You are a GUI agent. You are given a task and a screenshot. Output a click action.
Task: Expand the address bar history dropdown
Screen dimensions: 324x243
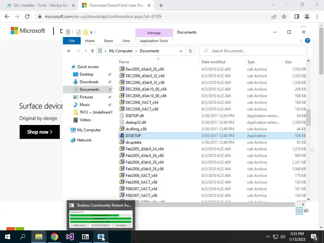click(x=181, y=51)
